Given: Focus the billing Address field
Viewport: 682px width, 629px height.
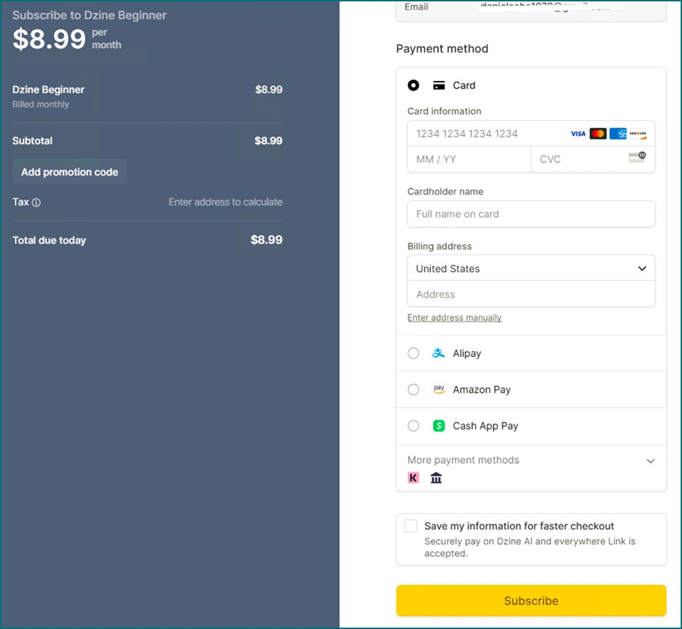Looking at the screenshot, I should coord(531,294).
